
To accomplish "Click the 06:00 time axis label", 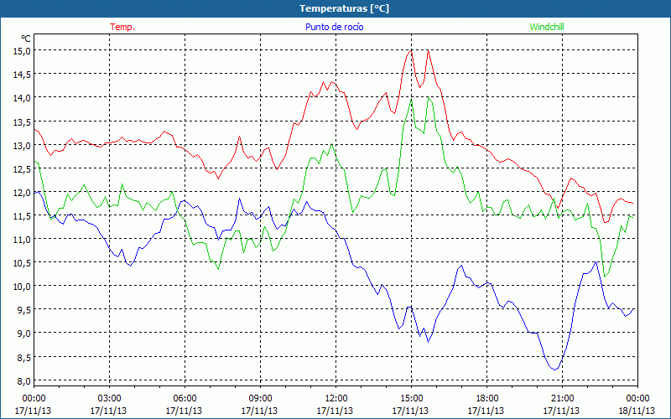I will point(185,399).
